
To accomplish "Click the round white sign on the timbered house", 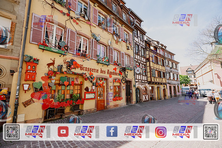I will tap(138, 70).
